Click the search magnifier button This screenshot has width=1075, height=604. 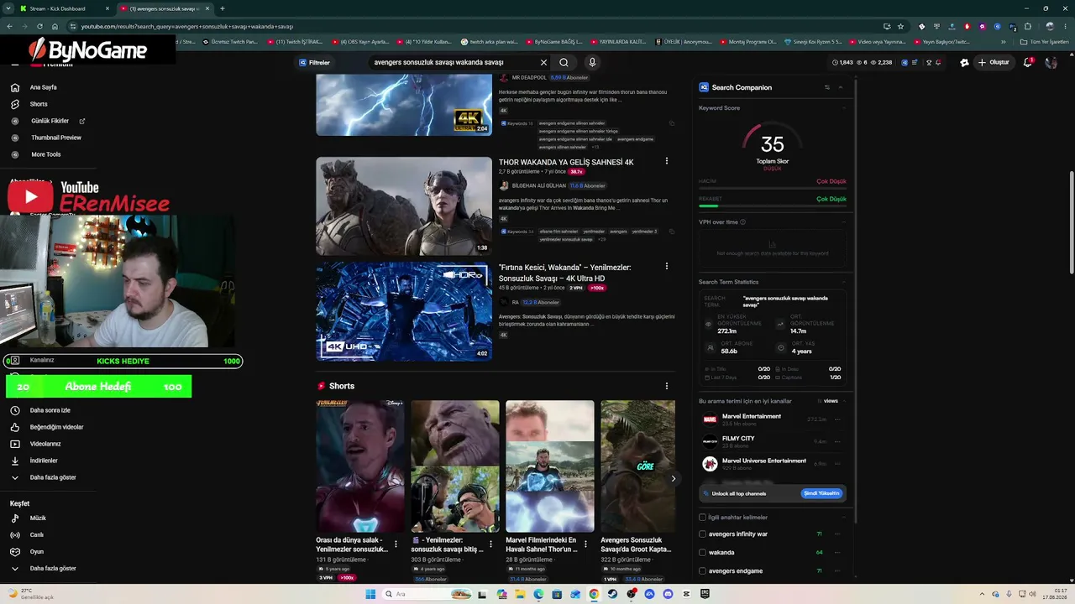(564, 62)
